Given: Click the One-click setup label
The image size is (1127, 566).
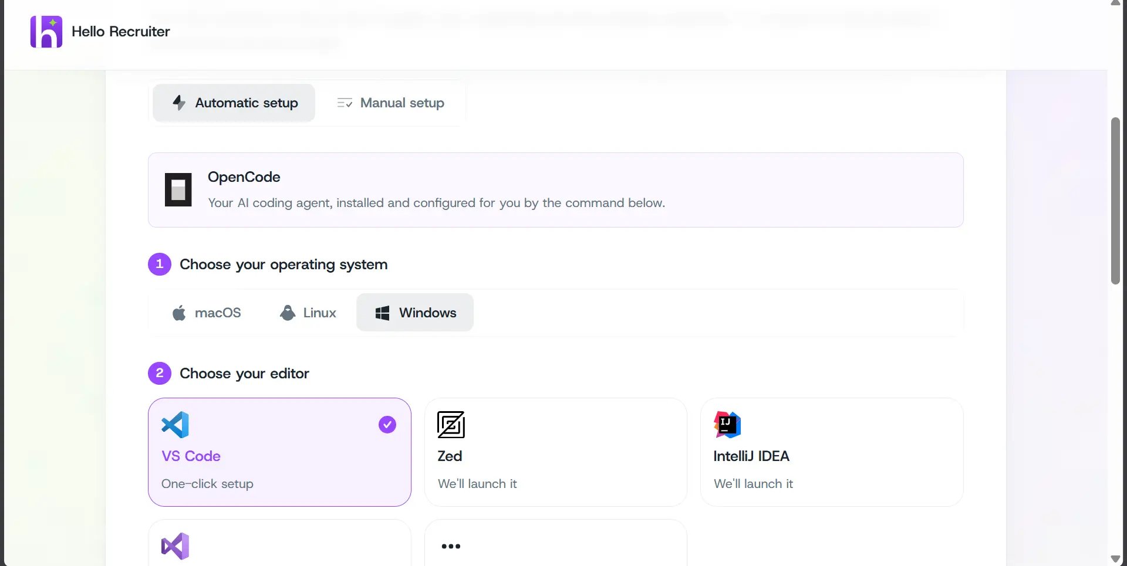Looking at the screenshot, I should 207,484.
